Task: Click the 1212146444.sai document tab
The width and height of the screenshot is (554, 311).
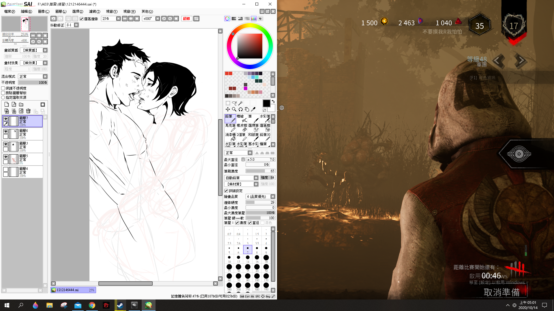Action: click(x=73, y=290)
